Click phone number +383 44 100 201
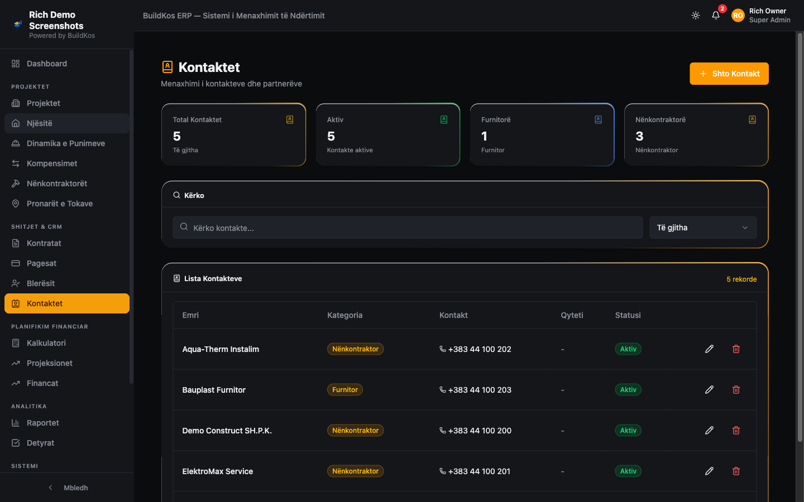Image resolution: width=804 pixels, height=502 pixels. tap(479, 471)
